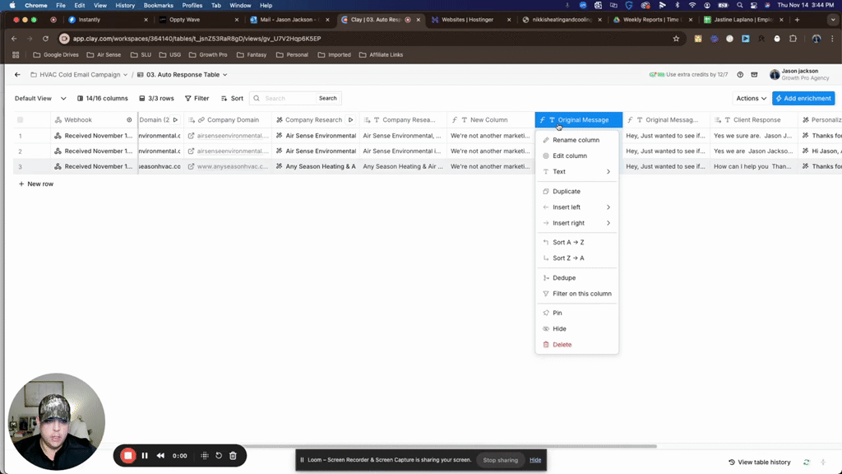Toggle the select-all rows checkbox
The width and height of the screenshot is (842, 474).
coord(21,120)
